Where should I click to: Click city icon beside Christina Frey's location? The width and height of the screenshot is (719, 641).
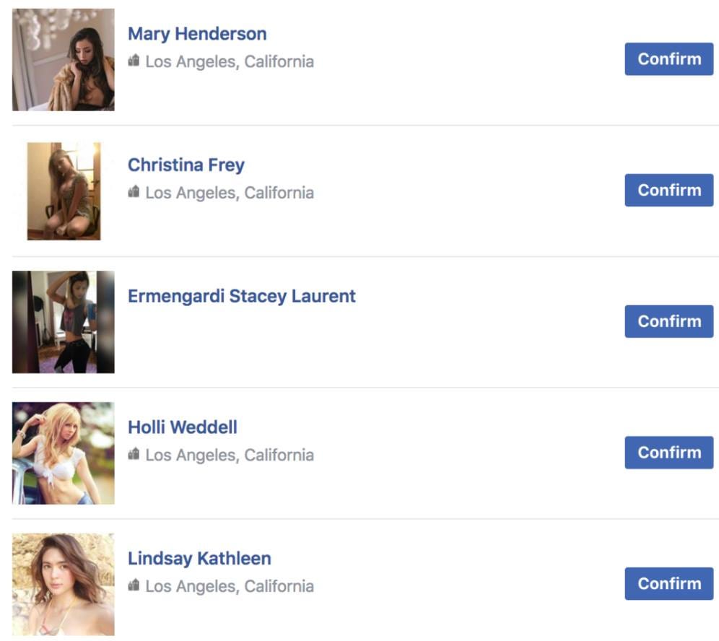click(134, 191)
